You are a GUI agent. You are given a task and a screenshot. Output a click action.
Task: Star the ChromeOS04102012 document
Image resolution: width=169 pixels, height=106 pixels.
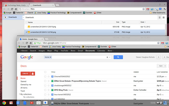coord(49,76)
